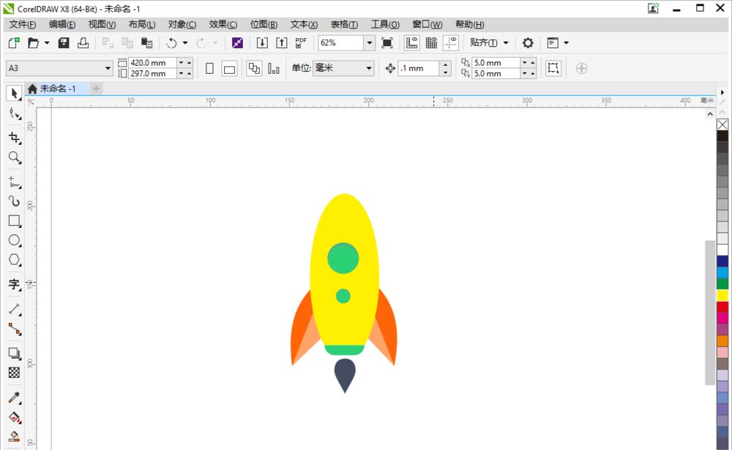
Task: Switch page to landscape orientation
Action: tap(229, 69)
